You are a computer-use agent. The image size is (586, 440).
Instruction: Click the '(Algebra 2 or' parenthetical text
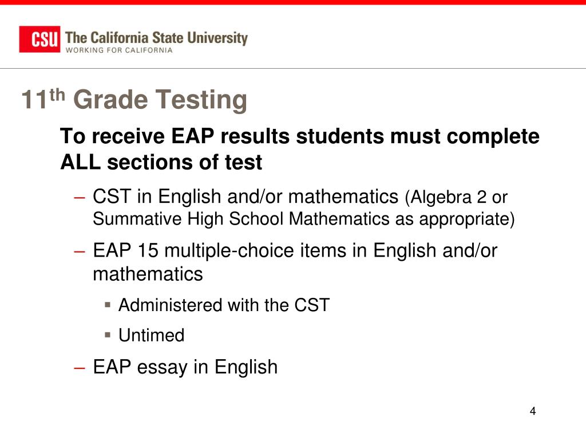(x=456, y=197)
